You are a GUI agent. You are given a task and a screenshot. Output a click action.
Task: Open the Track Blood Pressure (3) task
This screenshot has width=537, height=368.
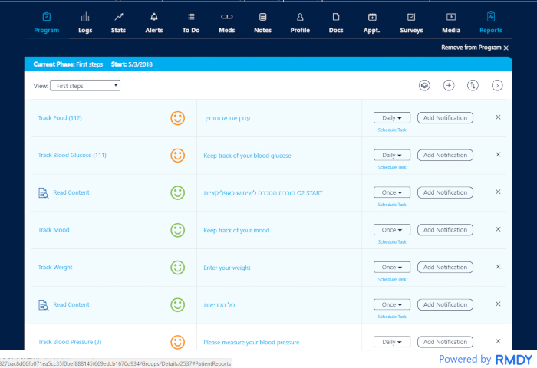click(x=70, y=342)
